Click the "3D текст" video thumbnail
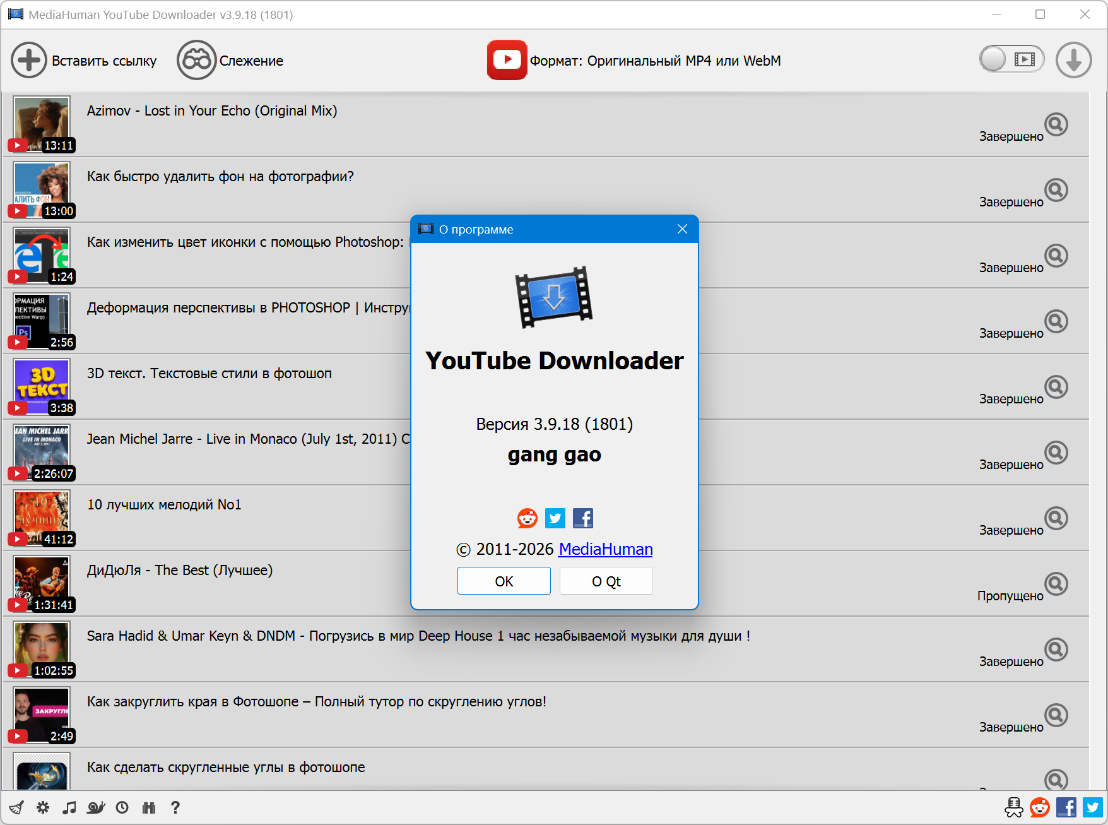The width and height of the screenshot is (1108, 825). click(42, 387)
